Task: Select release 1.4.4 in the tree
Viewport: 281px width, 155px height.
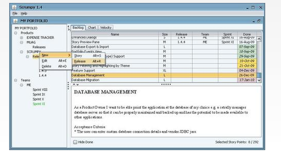Action: [42, 76]
